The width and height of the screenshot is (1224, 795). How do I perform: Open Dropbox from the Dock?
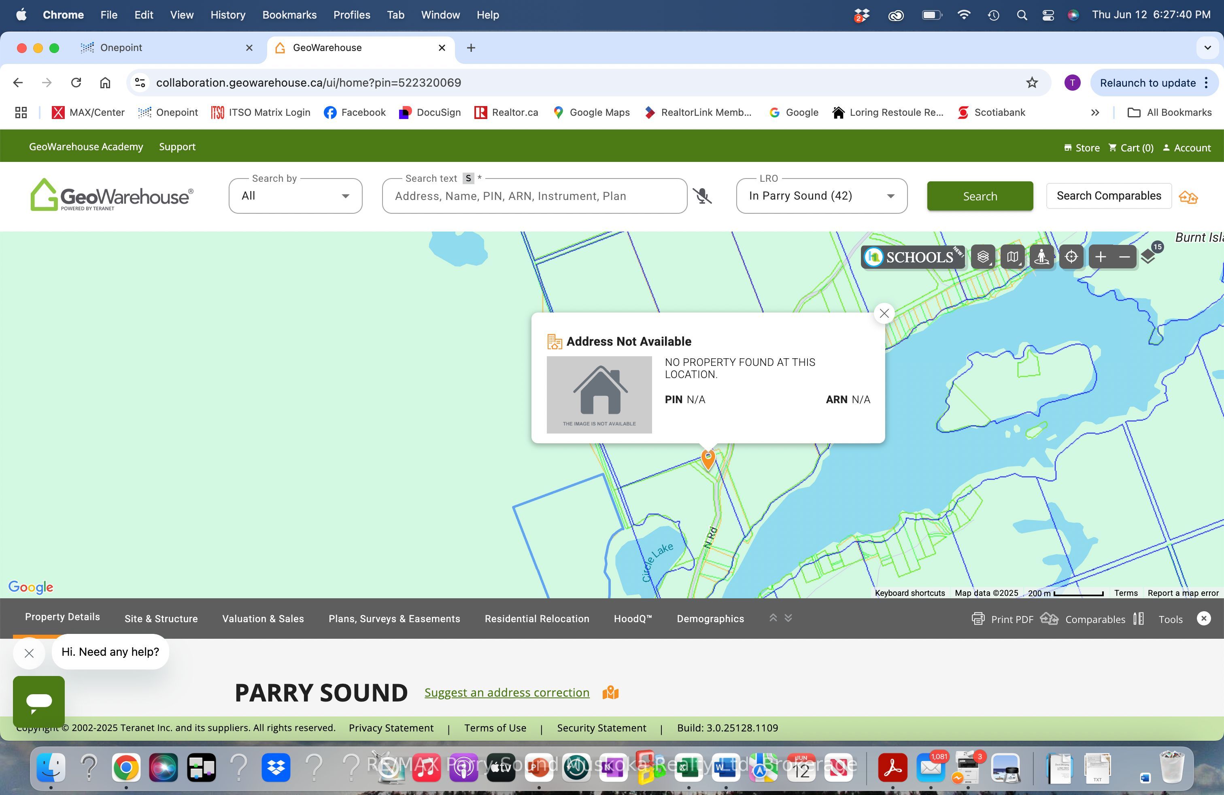pos(276,768)
